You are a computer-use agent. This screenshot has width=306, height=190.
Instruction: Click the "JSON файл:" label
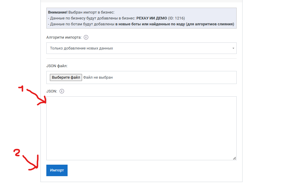[57, 66]
